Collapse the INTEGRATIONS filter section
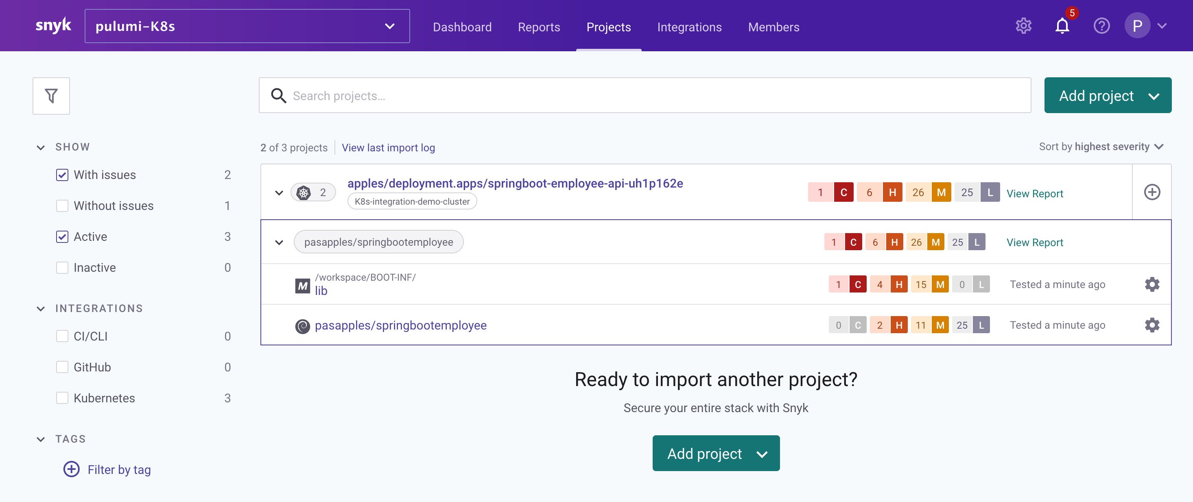This screenshot has width=1193, height=502. [41, 309]
